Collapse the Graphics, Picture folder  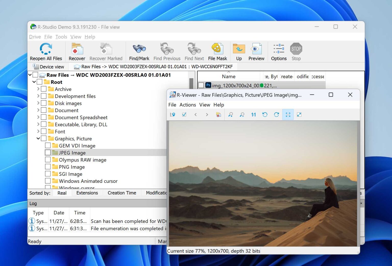(x=38, y=138)
